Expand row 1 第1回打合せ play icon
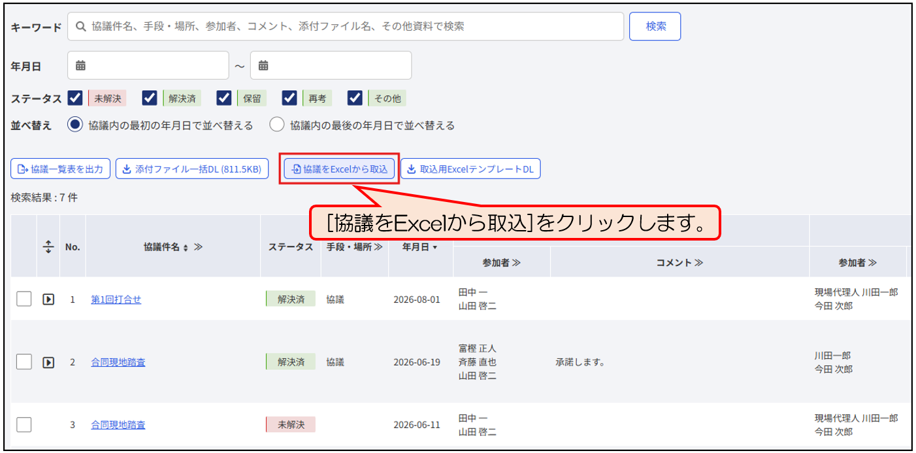This screenshot has height=453, width=916. [48, 299]
